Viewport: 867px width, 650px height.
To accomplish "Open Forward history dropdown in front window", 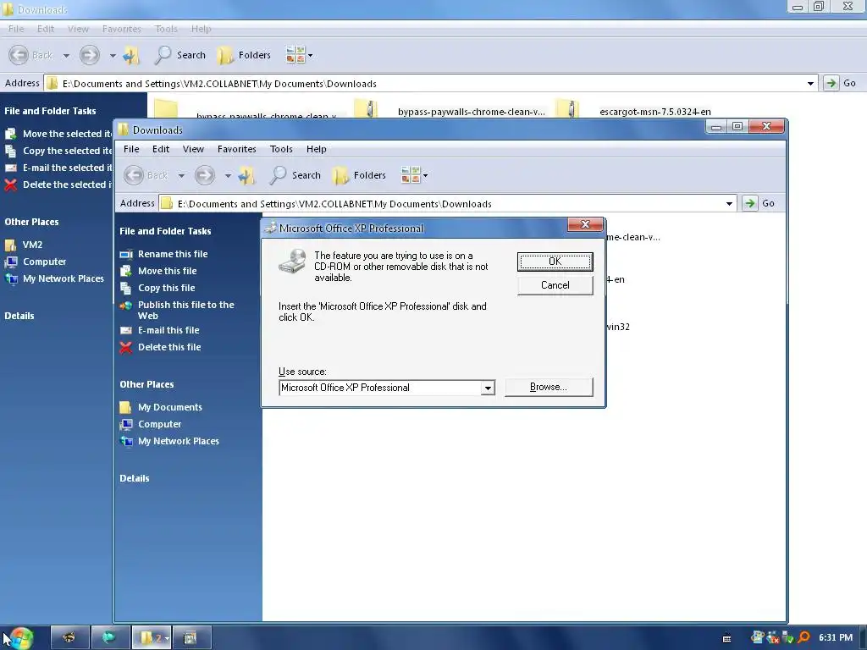I will (228, 176).
